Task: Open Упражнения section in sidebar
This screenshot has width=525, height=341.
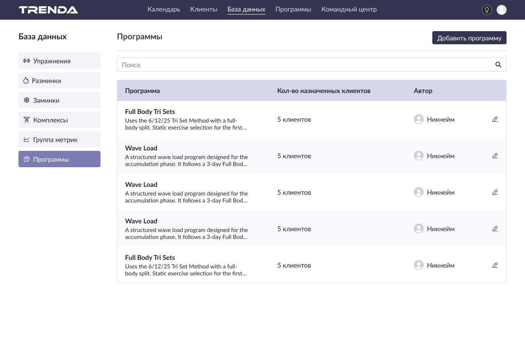Action: 59,61
